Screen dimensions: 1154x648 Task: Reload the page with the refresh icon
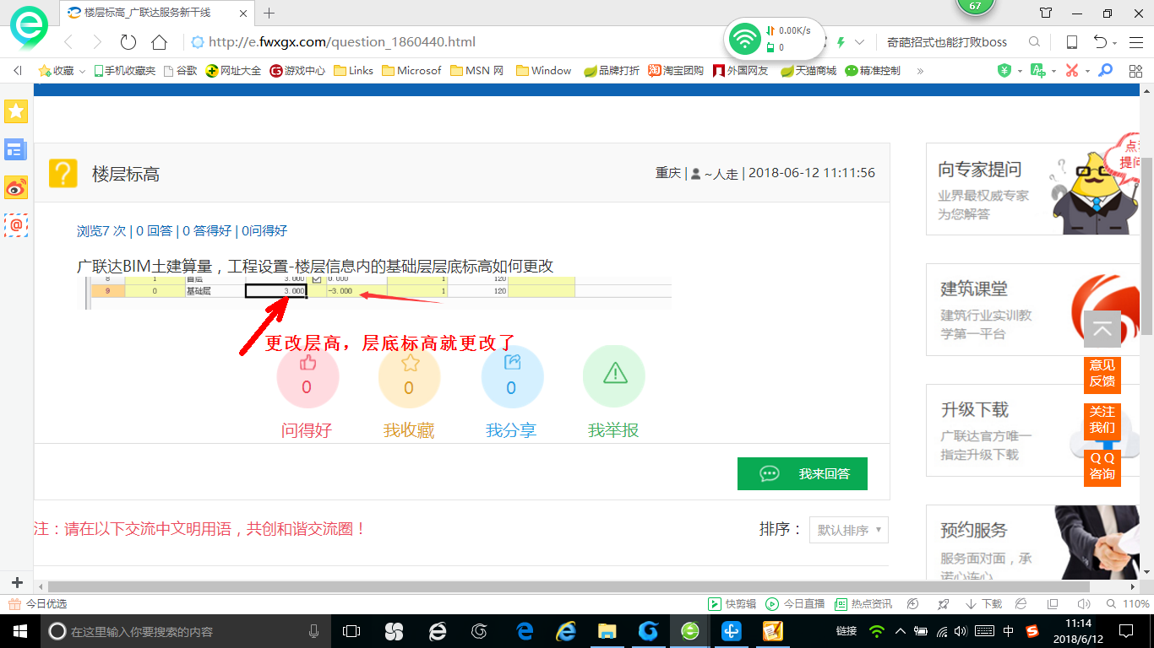point(128,42)
